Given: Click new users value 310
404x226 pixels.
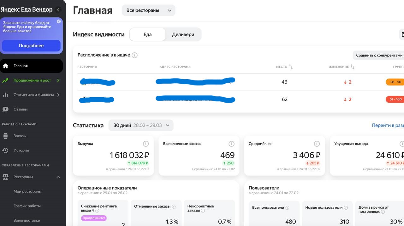Looking at the screenshot, I should [344, 222].
